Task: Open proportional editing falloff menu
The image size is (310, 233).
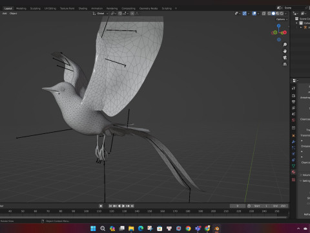Action: pyautogui.click(x=137, y=14)
